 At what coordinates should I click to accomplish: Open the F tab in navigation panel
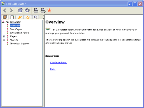(20, 17)
